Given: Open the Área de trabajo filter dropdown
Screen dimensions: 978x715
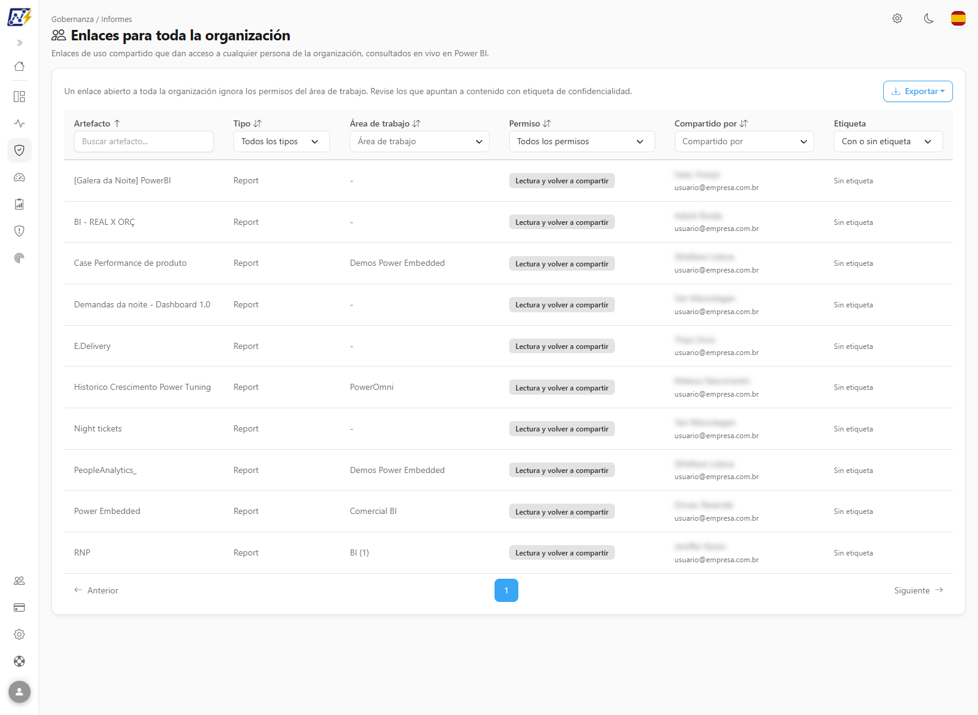Looking at the screenshot, I should 419,141.
